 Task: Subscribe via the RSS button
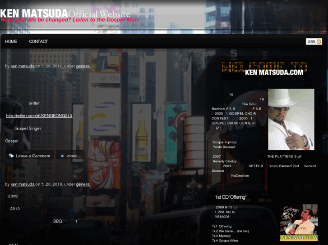click(314, 41)
